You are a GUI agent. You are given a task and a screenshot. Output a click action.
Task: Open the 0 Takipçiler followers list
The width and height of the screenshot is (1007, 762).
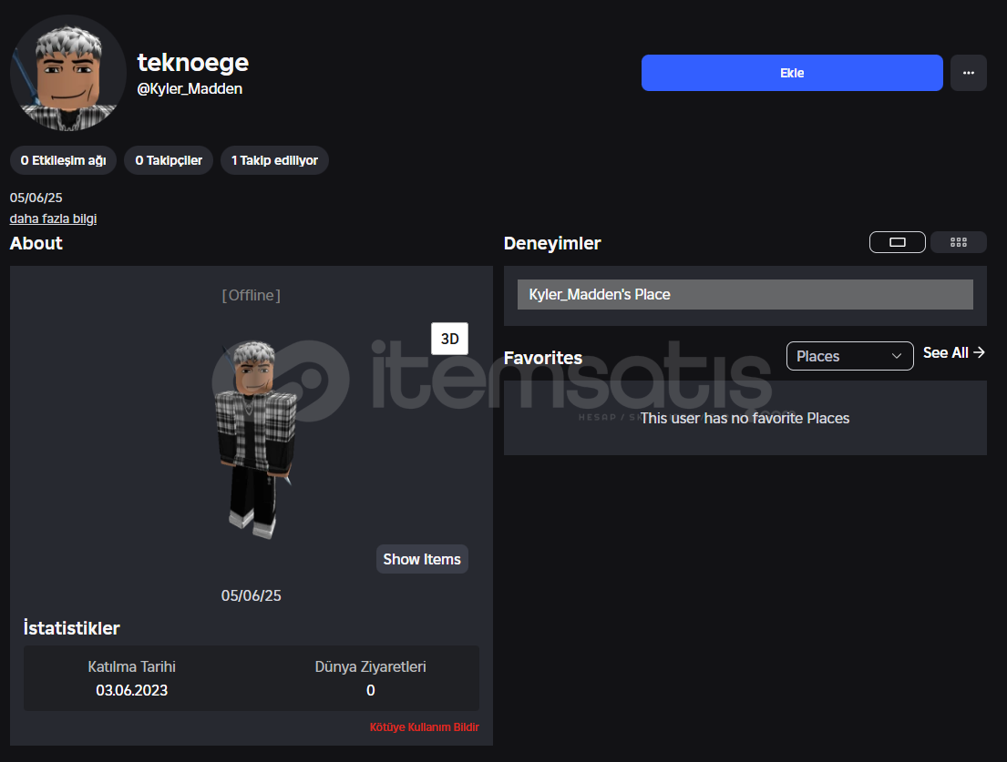(x=169, y=160)
